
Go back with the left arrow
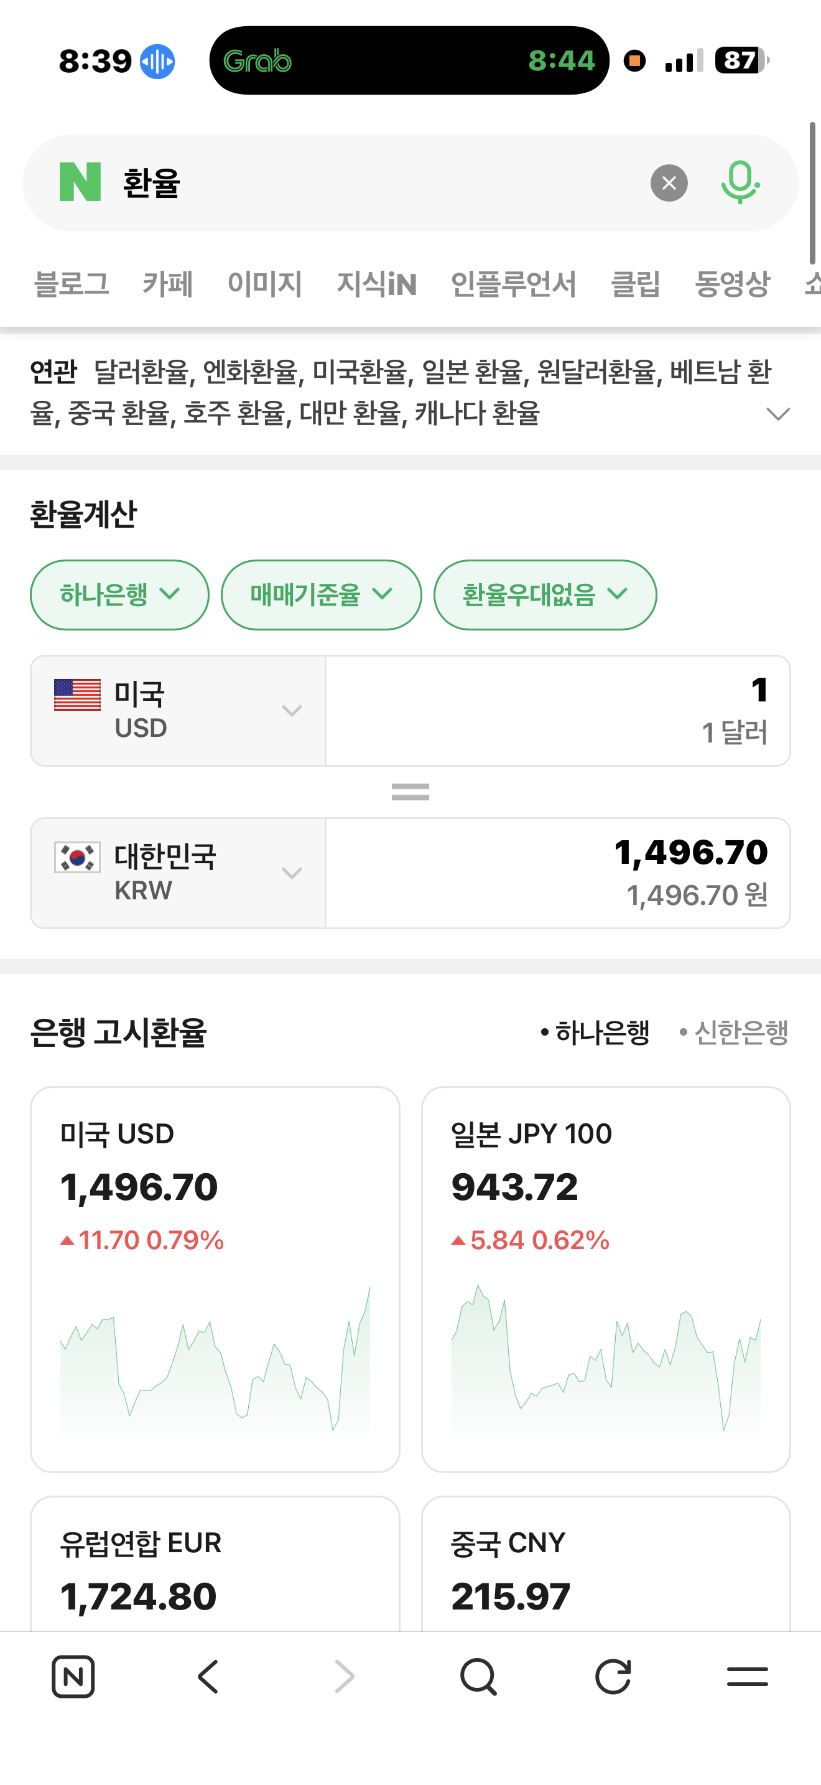pyautogui.click(x=208, y=1677)
